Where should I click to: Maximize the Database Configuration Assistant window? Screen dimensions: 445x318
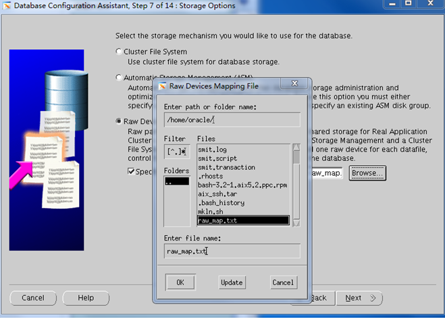(x=408, y=3)
